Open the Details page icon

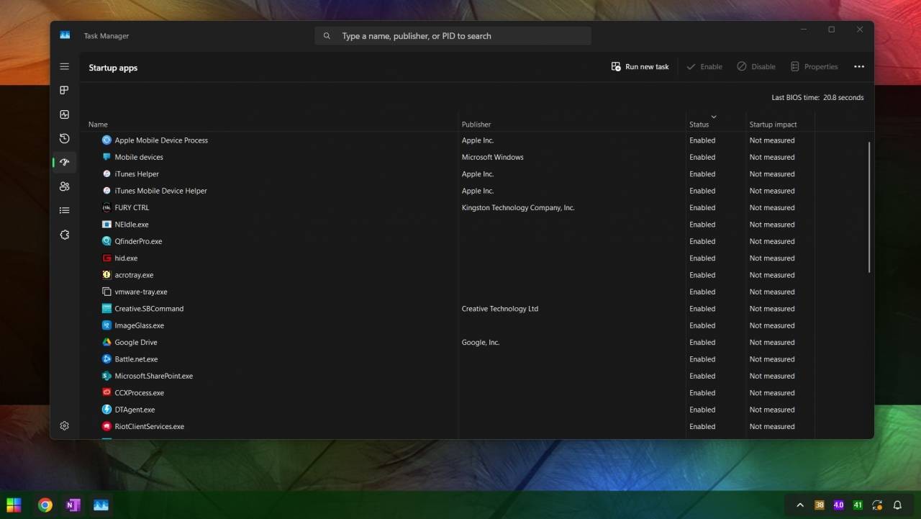[64, 210]
